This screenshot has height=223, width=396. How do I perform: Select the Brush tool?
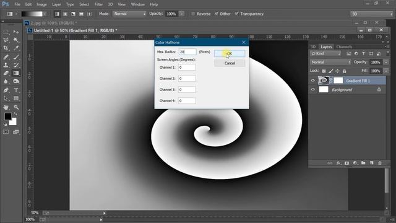pos(16,57)
